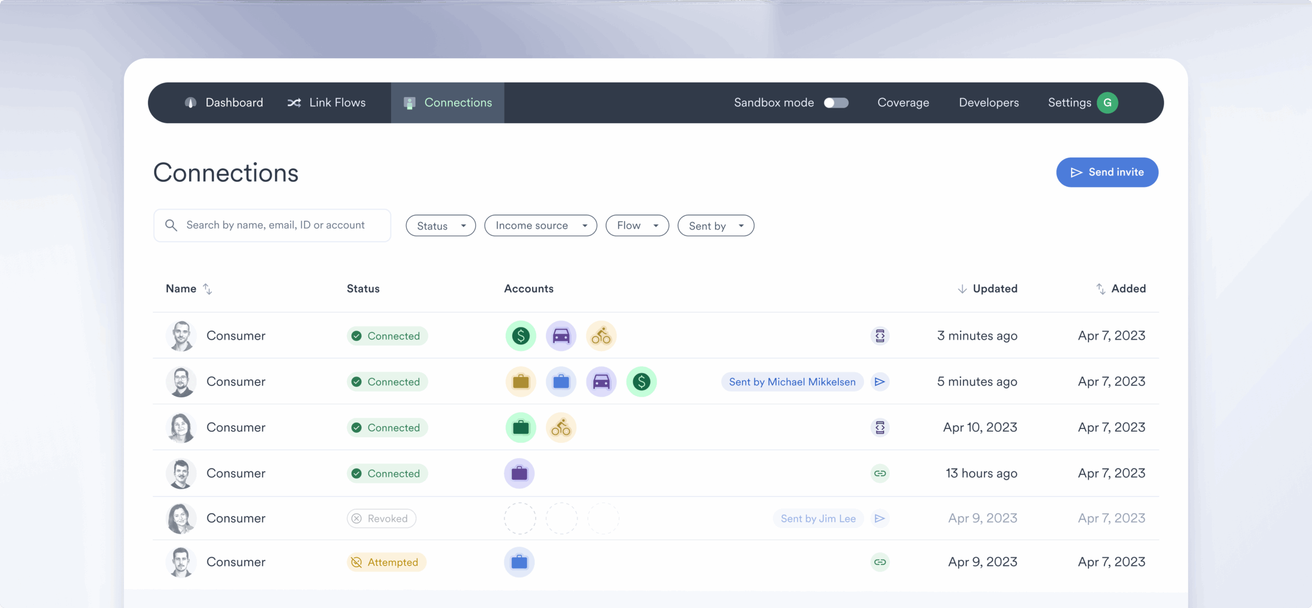The image size is (1312, 608).
Task: Open the Income source filter dropdown
Action: pyautogui.click(x=541, y=226)
